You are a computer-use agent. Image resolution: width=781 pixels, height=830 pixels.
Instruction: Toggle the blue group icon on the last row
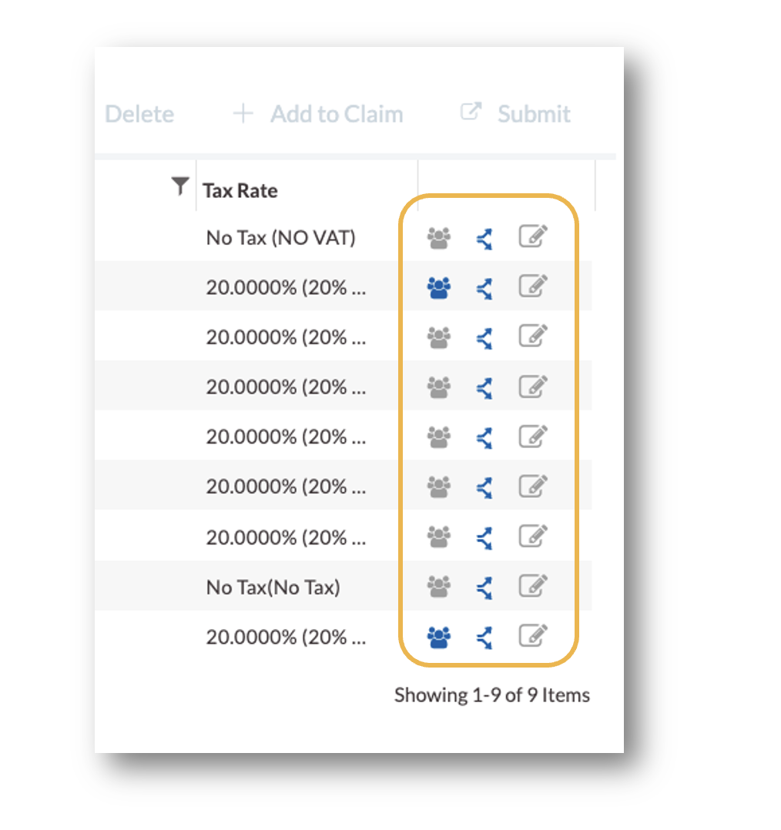(437, 637)
